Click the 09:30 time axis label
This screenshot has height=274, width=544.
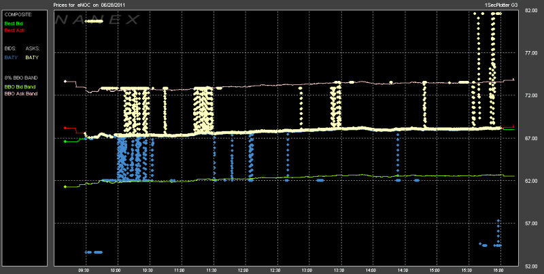[84, 270]
